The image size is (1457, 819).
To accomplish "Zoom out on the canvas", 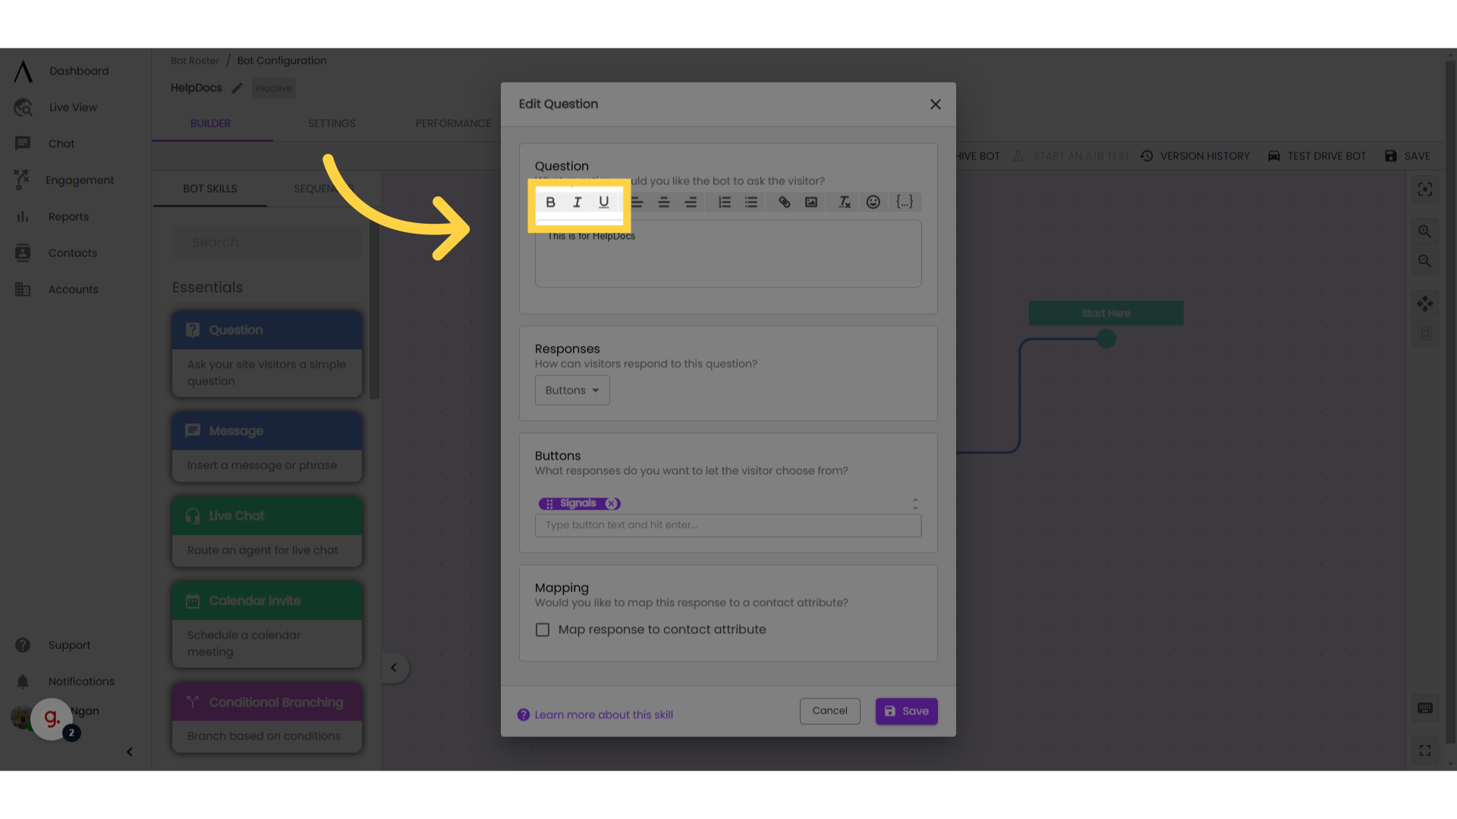I will pos(1425,262).
